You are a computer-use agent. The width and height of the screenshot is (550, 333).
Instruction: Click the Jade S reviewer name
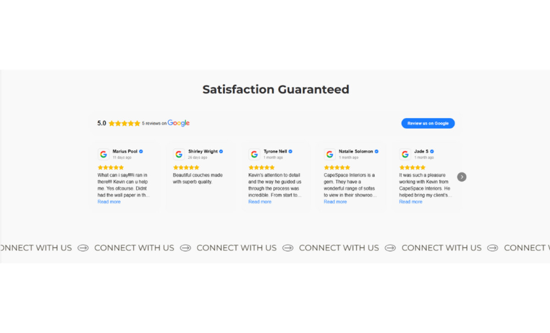click(x=421, y=152)
